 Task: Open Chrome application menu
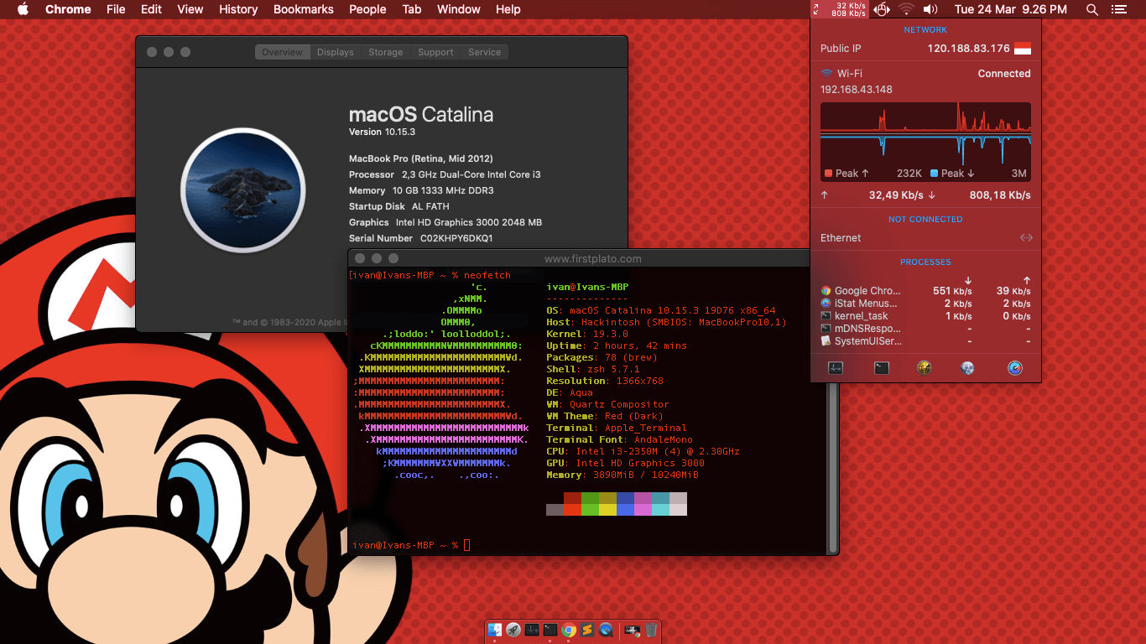click(x=68, y=9)
